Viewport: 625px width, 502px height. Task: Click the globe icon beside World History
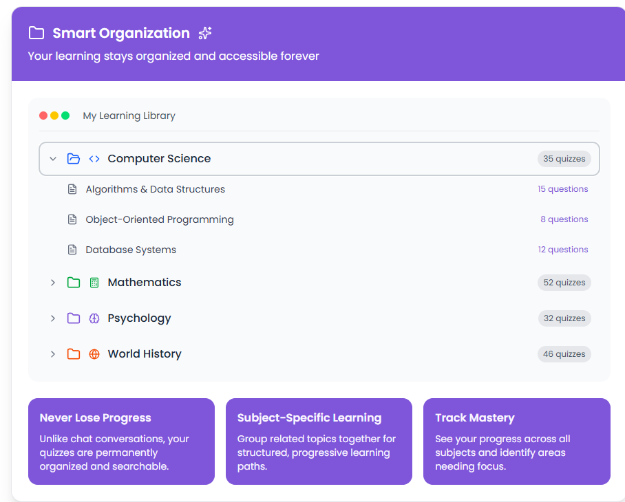pos(94,354)
